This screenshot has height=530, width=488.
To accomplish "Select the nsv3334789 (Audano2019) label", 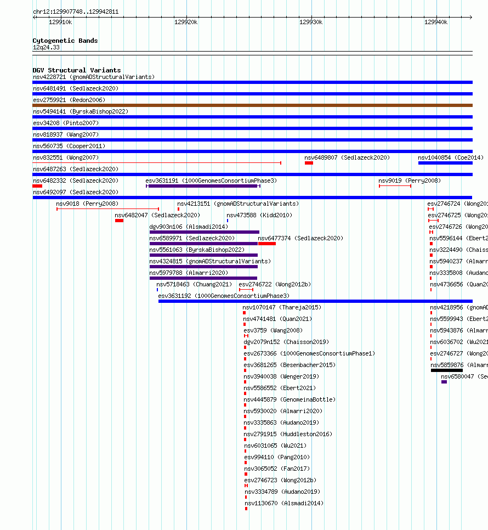I will tap(282, 492).
